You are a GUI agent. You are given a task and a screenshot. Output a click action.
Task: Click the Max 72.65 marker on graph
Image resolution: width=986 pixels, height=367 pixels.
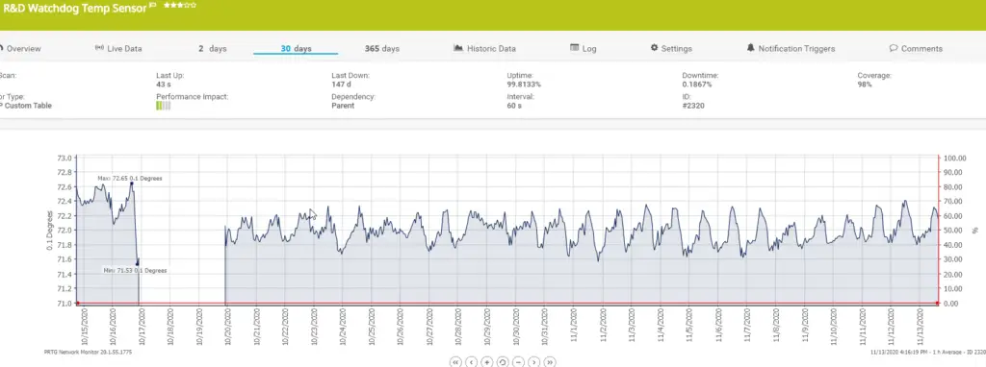pos(131,183)
